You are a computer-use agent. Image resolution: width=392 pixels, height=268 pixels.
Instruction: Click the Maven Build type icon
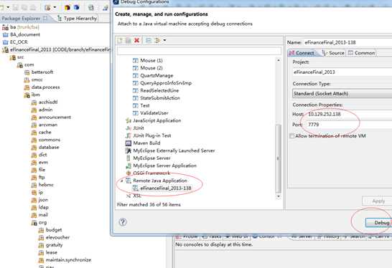(x=129, y=143)
